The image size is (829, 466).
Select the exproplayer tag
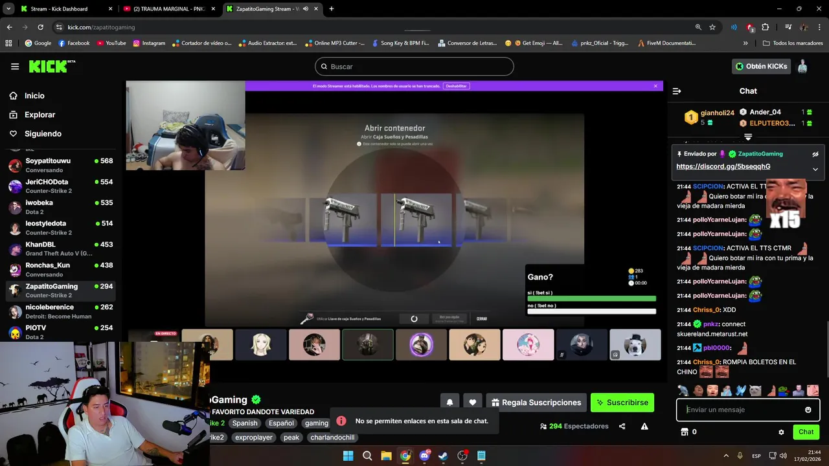[x=254, y=438]
